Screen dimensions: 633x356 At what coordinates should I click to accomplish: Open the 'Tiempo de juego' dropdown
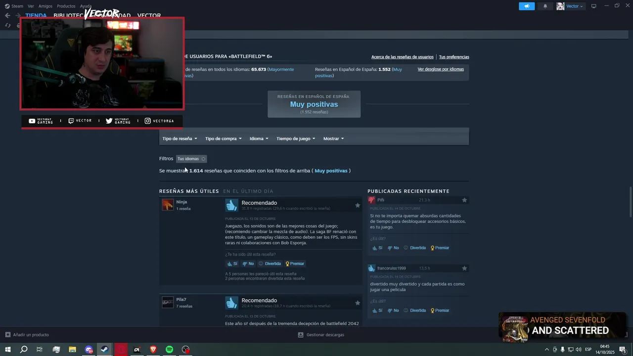(x=296, y=138)
